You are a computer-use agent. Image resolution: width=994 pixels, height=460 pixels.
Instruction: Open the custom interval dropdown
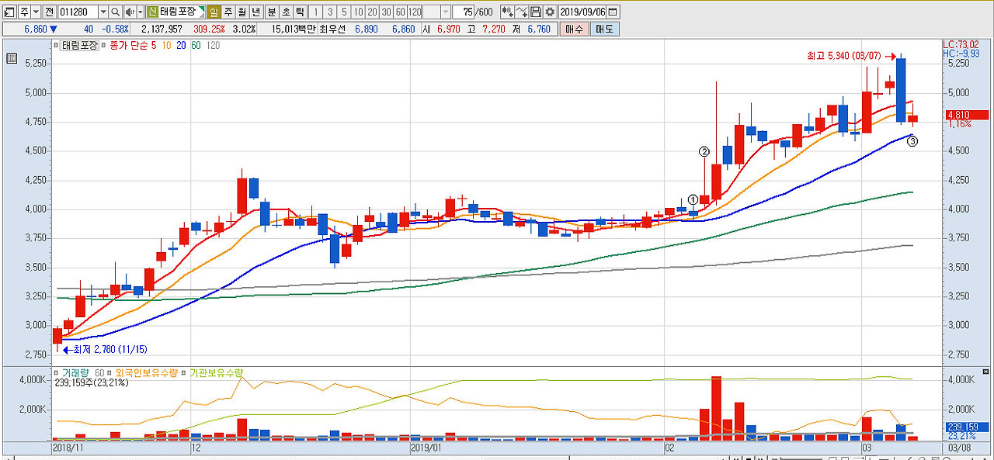pos(446,12)
